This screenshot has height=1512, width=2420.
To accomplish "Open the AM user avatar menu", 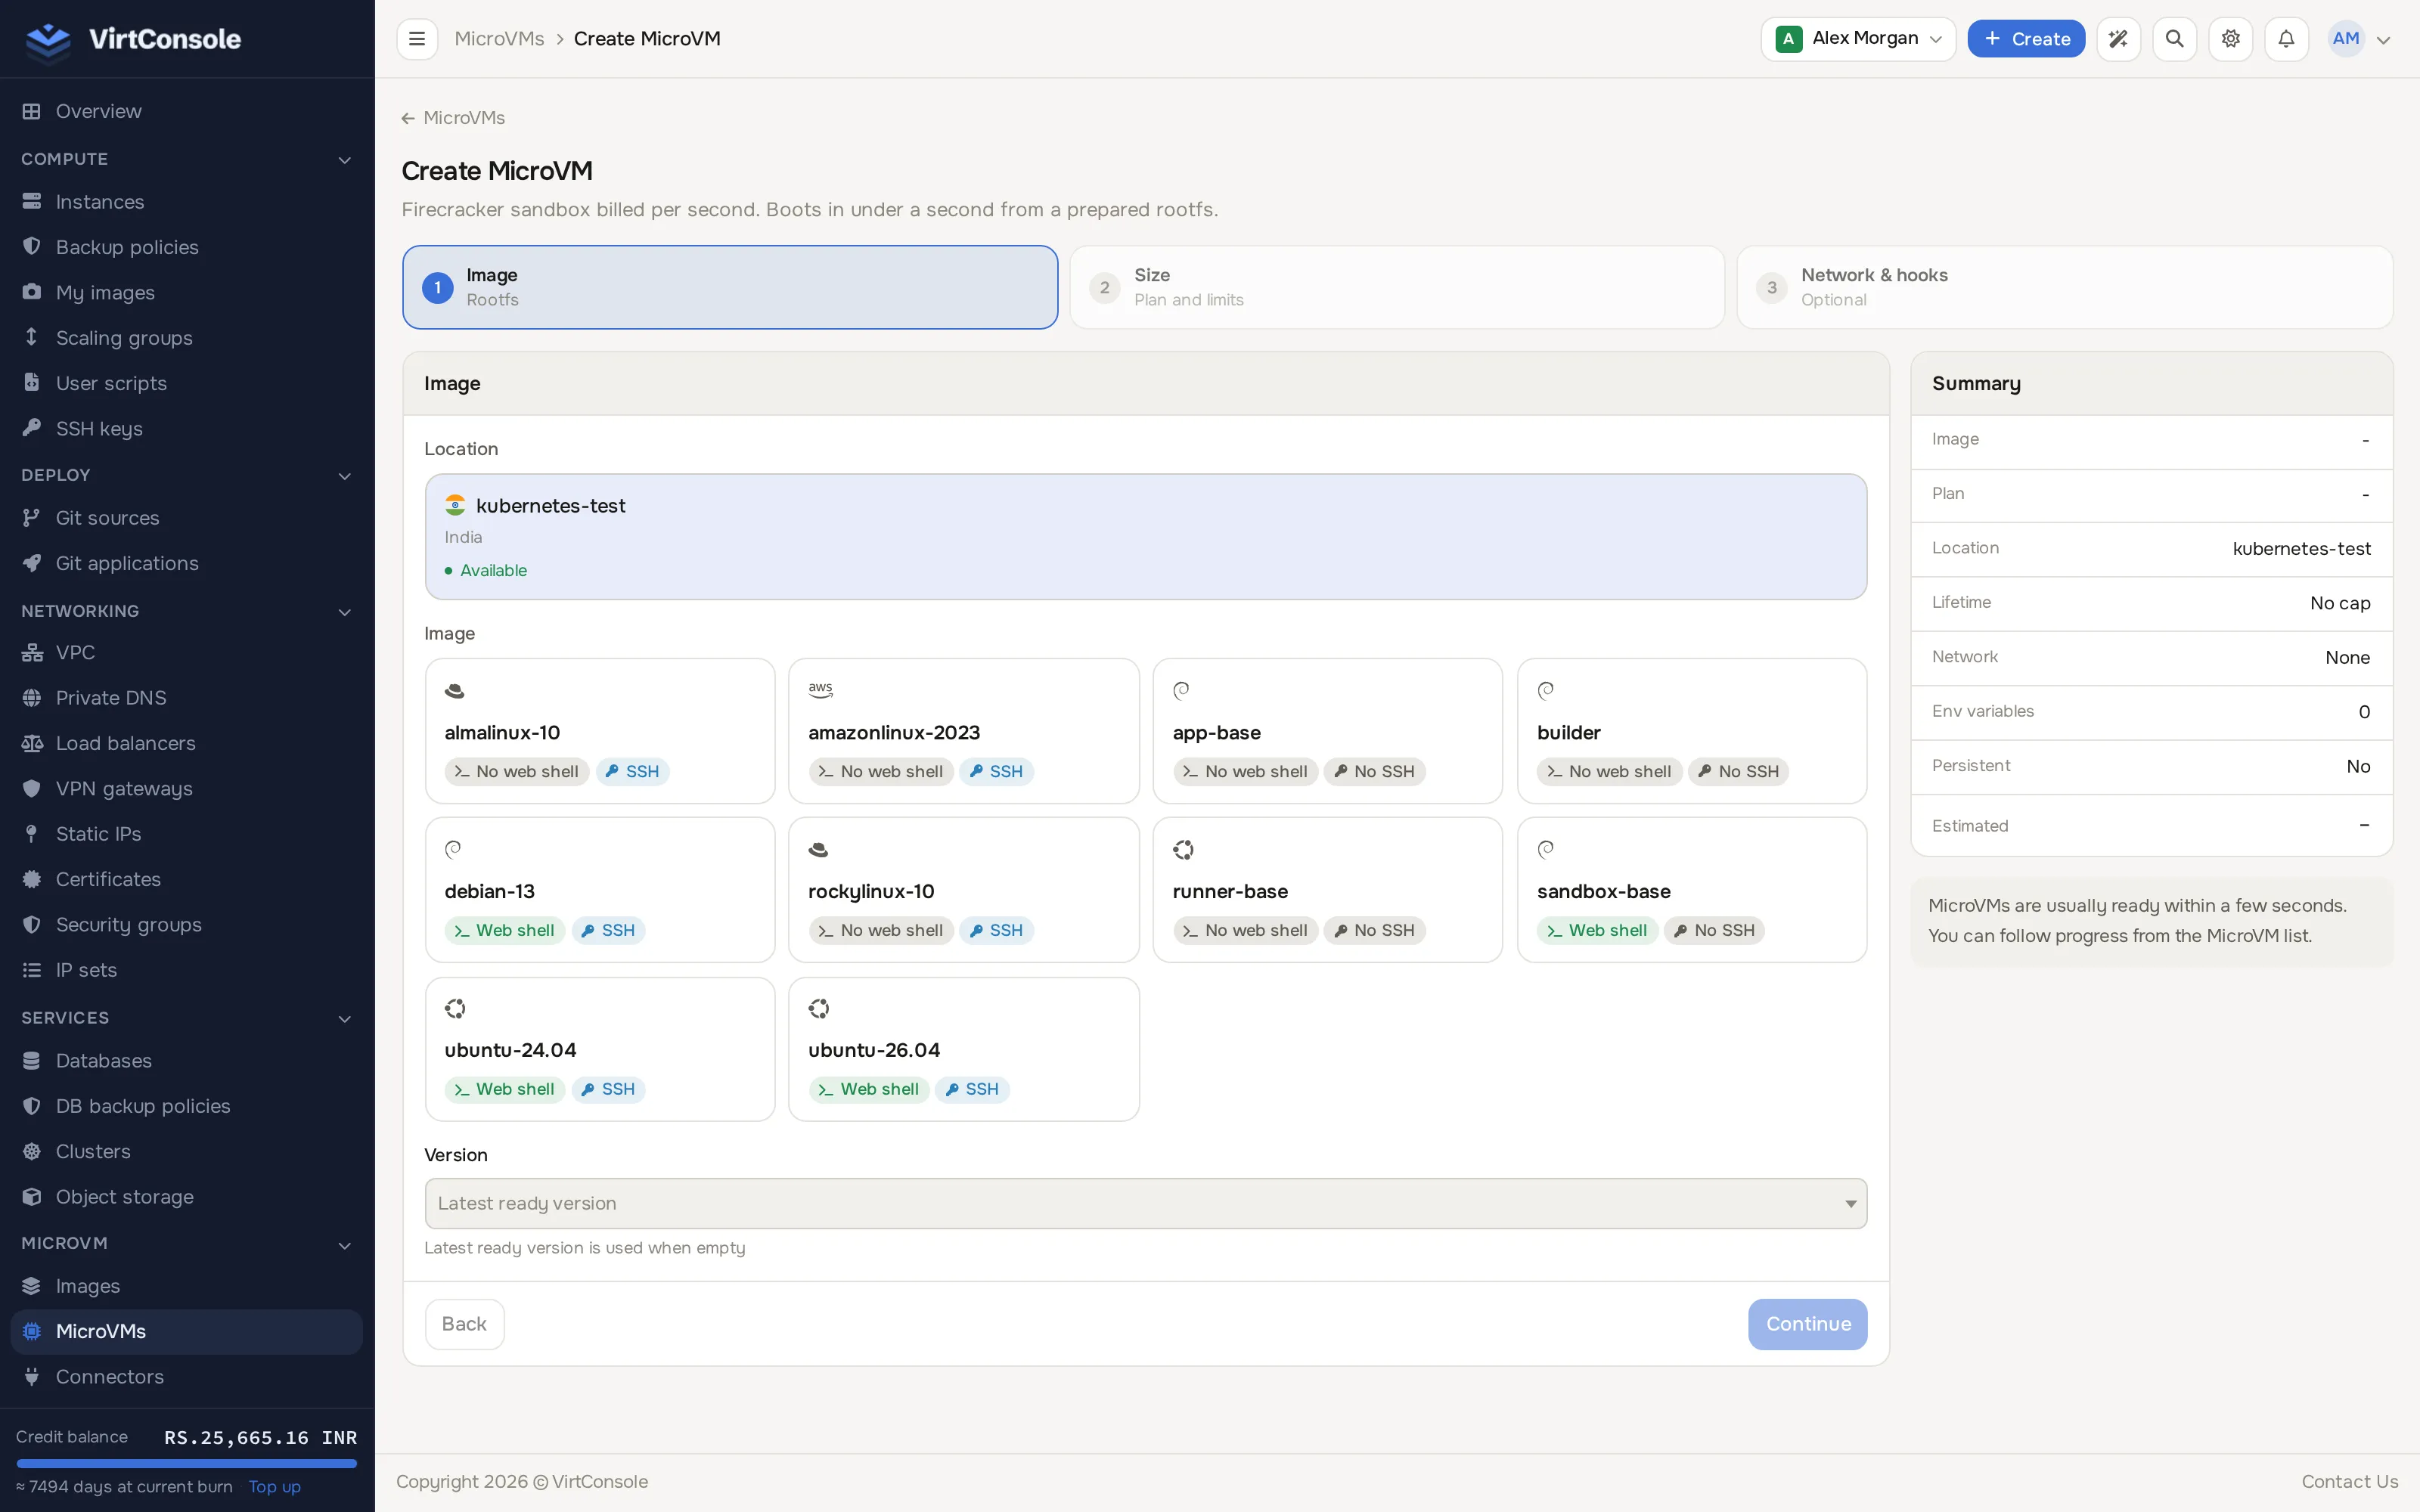I will pyautogui.click(x=2359, y=39).
